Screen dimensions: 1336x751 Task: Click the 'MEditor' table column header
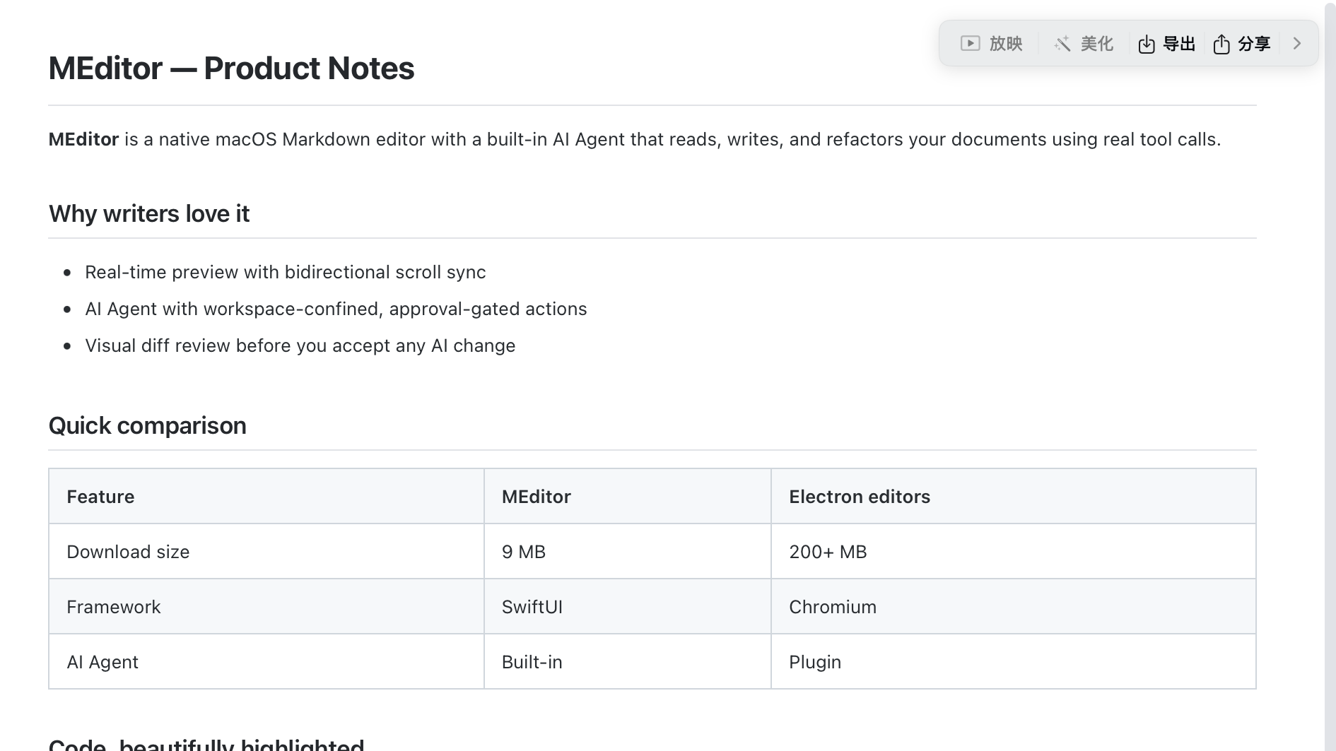click(x=628, y=497)
